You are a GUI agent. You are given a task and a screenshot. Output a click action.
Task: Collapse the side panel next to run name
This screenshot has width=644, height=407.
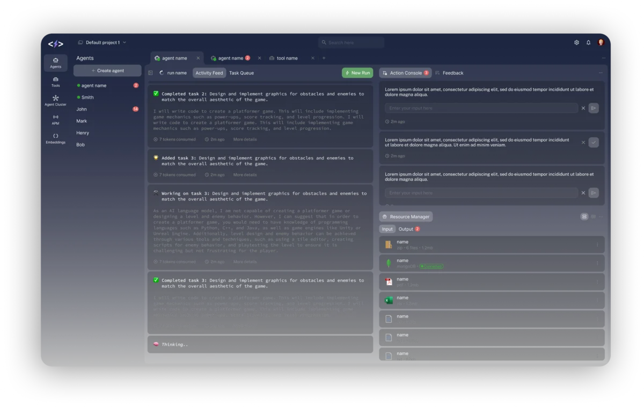coord(150,73)
